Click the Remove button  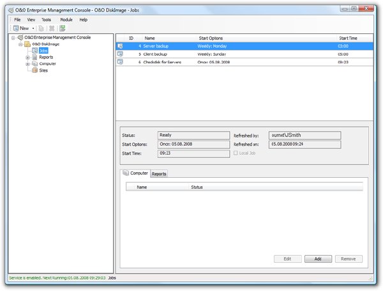point(349,259)
